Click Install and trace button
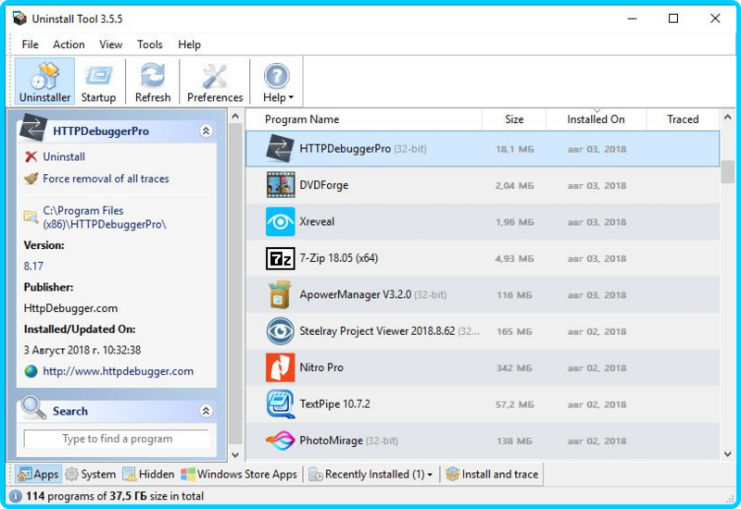 tap(492, 474)
